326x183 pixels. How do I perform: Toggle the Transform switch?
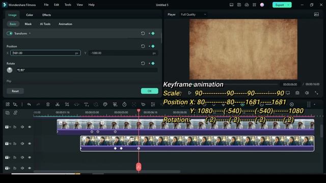coord(10,34)
